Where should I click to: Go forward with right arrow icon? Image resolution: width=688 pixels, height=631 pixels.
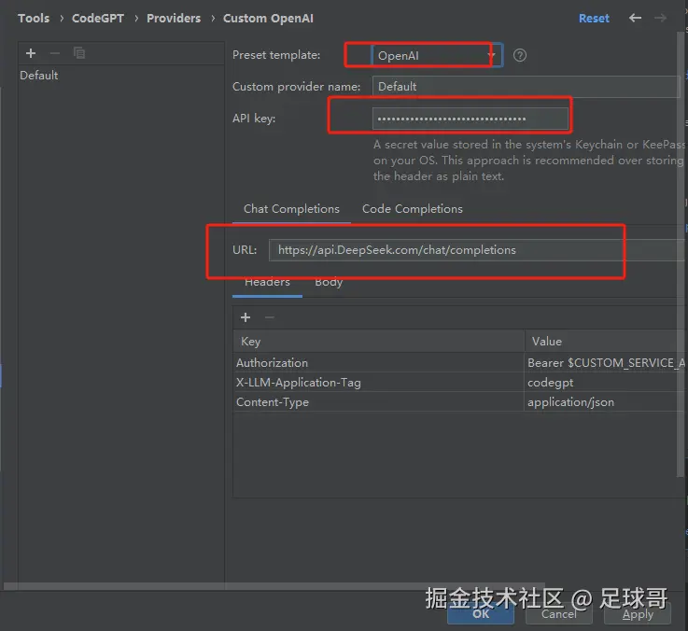tap(660, 18)
